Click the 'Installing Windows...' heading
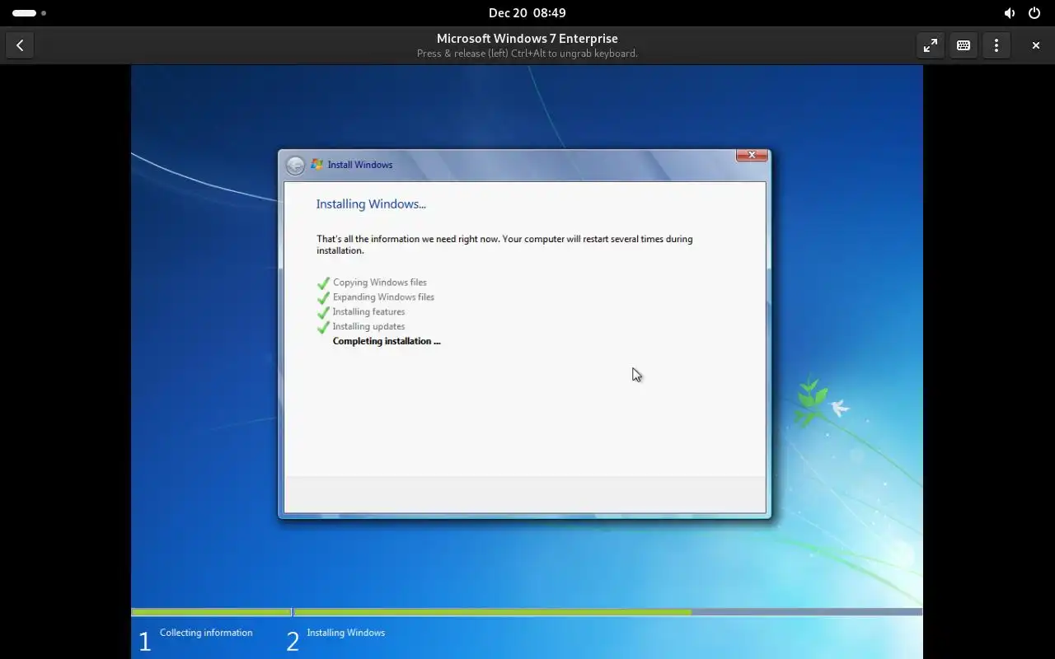This screenshot has width=1055, height=659. tap(371, 204)
